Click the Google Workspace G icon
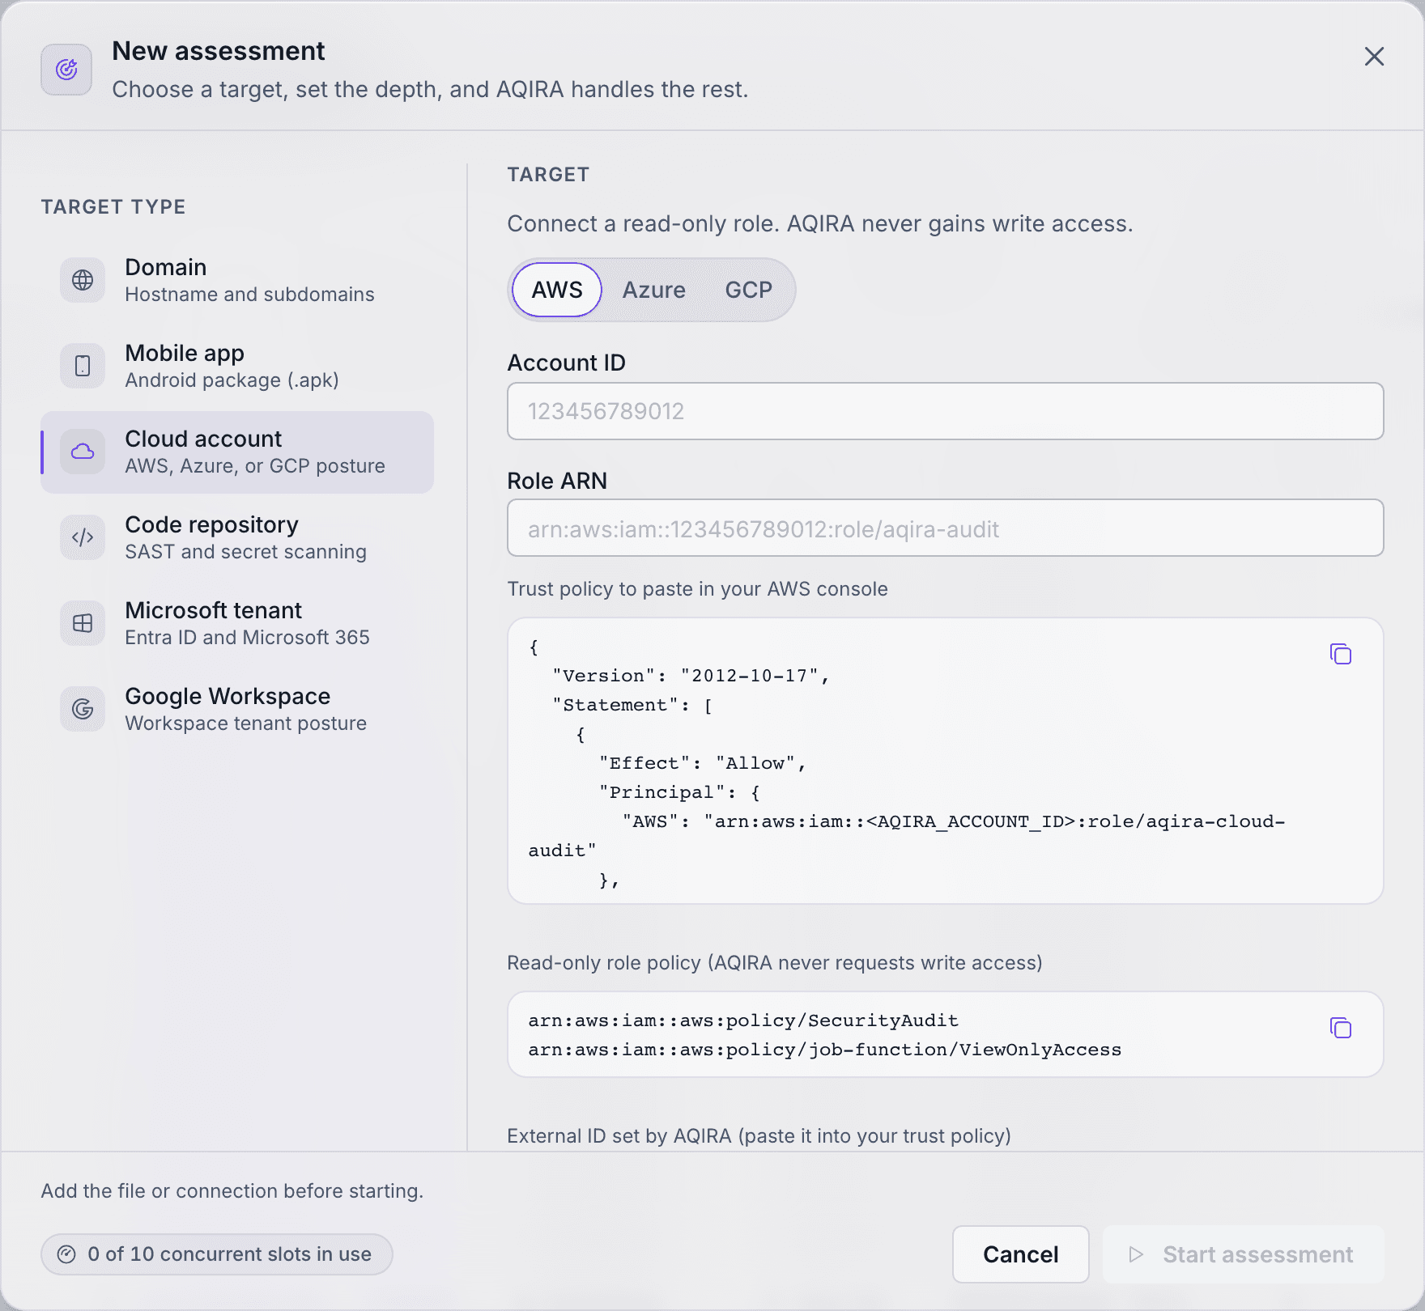Viewport: 1425px width, 1311px height. (x=83, y=709)
